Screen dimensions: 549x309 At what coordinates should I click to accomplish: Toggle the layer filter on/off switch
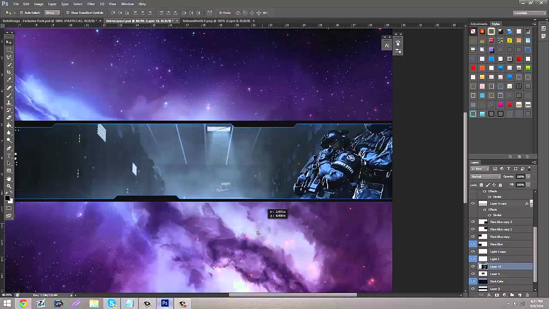529,169
